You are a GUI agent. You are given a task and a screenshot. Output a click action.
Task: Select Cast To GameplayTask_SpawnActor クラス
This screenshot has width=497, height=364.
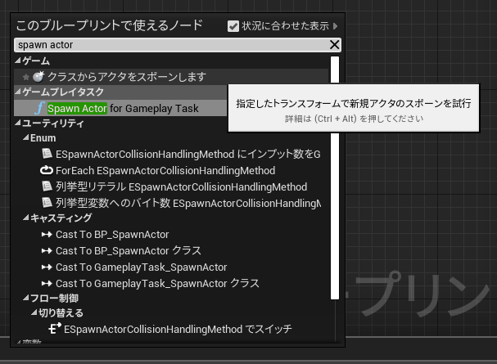pyautogui.click(x=157, y=283)
